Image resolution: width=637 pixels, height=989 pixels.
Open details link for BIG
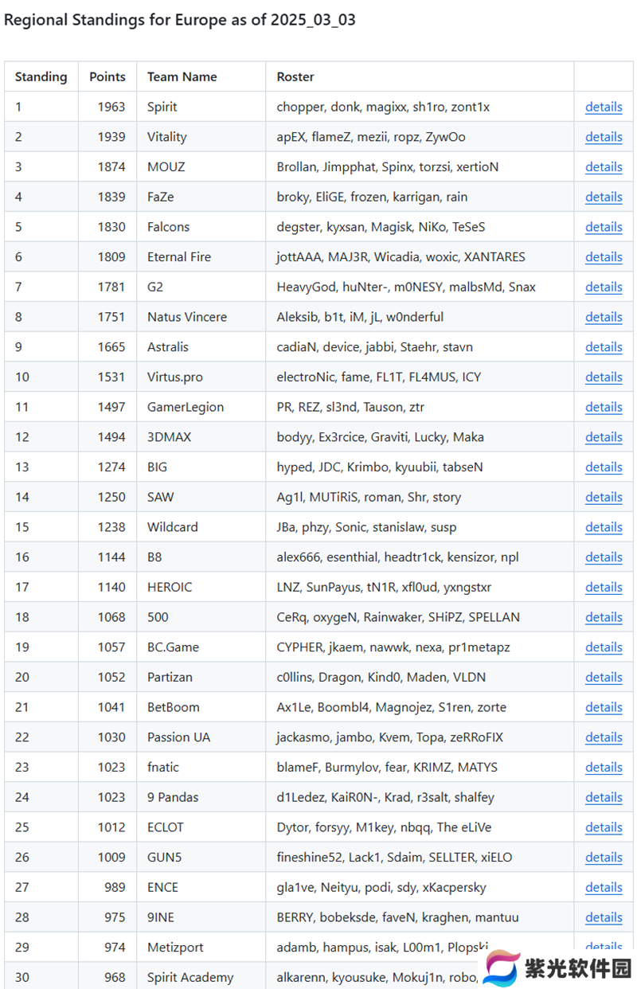tap(604, 467)
